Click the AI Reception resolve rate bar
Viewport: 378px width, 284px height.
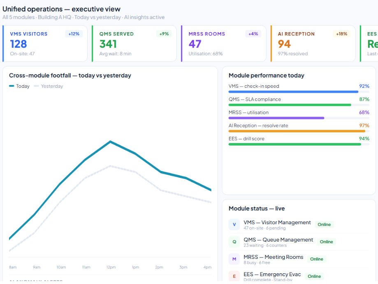click(x=299, y=131)
